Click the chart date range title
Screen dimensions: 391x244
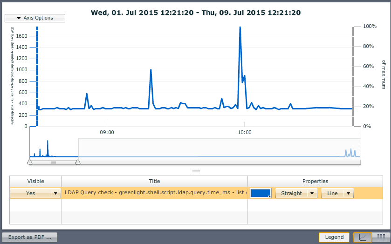coord(196,13)
